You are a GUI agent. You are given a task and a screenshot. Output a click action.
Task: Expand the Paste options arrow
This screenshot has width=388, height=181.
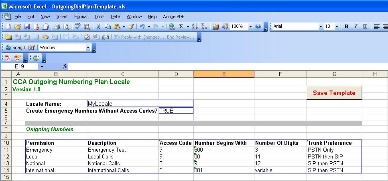(124, 27)
